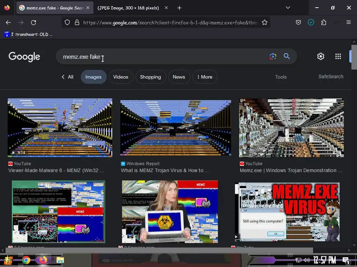
Task: Launch Google Chrome from the taskbar
Action: click(x=26, y=260)
